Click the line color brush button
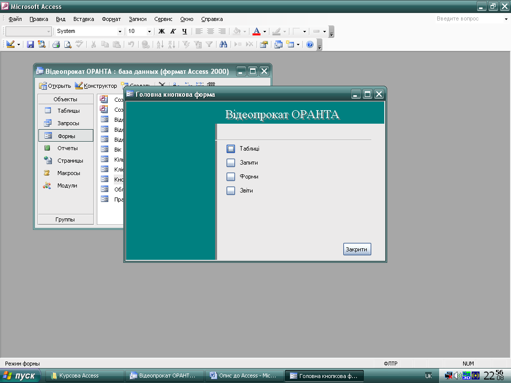This screenshot has width=511, height=383. (276, 31)
